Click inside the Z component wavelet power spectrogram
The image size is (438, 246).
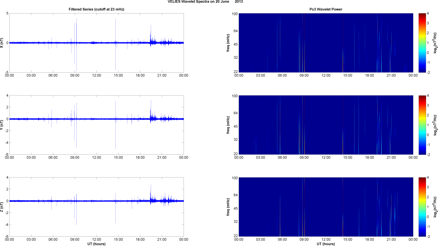[x=326, y=207]
